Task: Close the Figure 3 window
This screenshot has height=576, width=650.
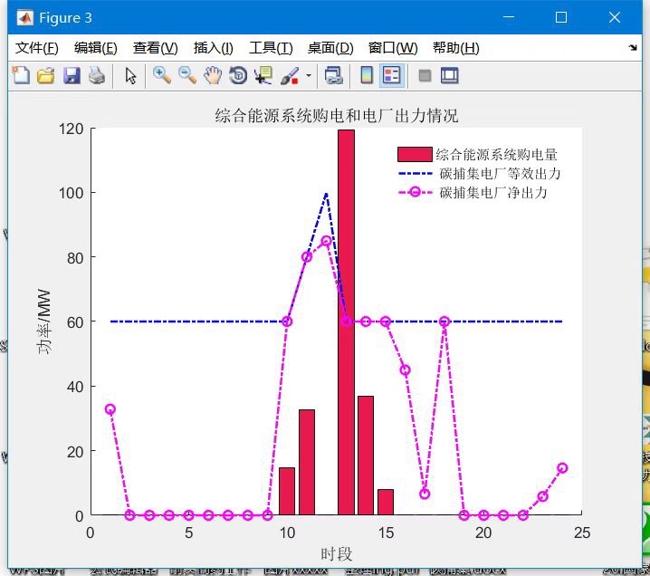Action: 615,17
